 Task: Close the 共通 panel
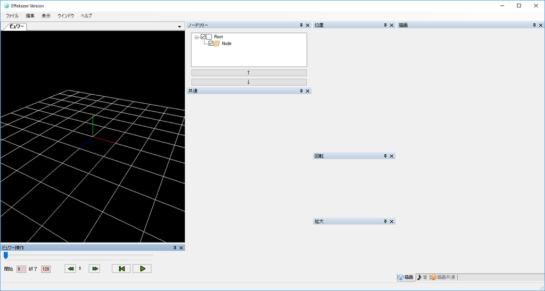(308, 91)
